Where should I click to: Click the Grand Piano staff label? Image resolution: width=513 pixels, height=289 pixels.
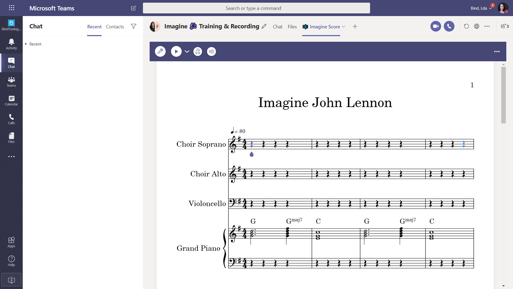tap(199, 248)
